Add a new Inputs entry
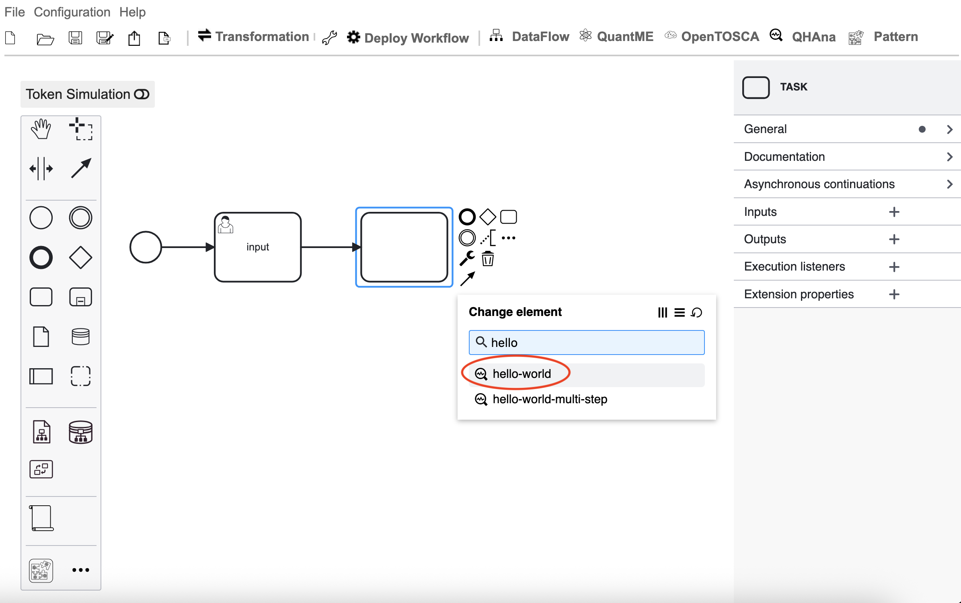961x603 pixels. point(894,212)
